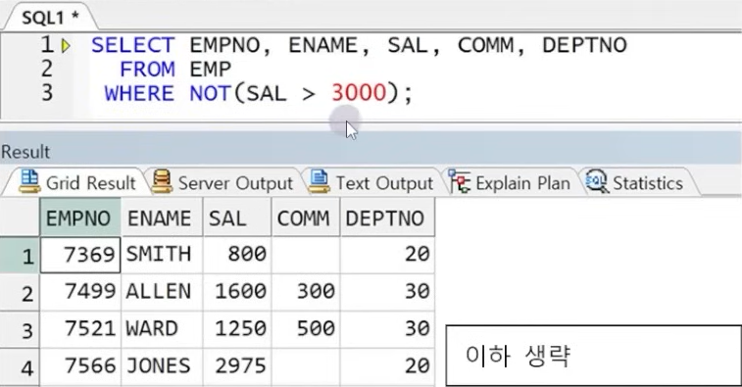Place cursor on the FROM keyword
742x387 pixels.
point(147,70)
